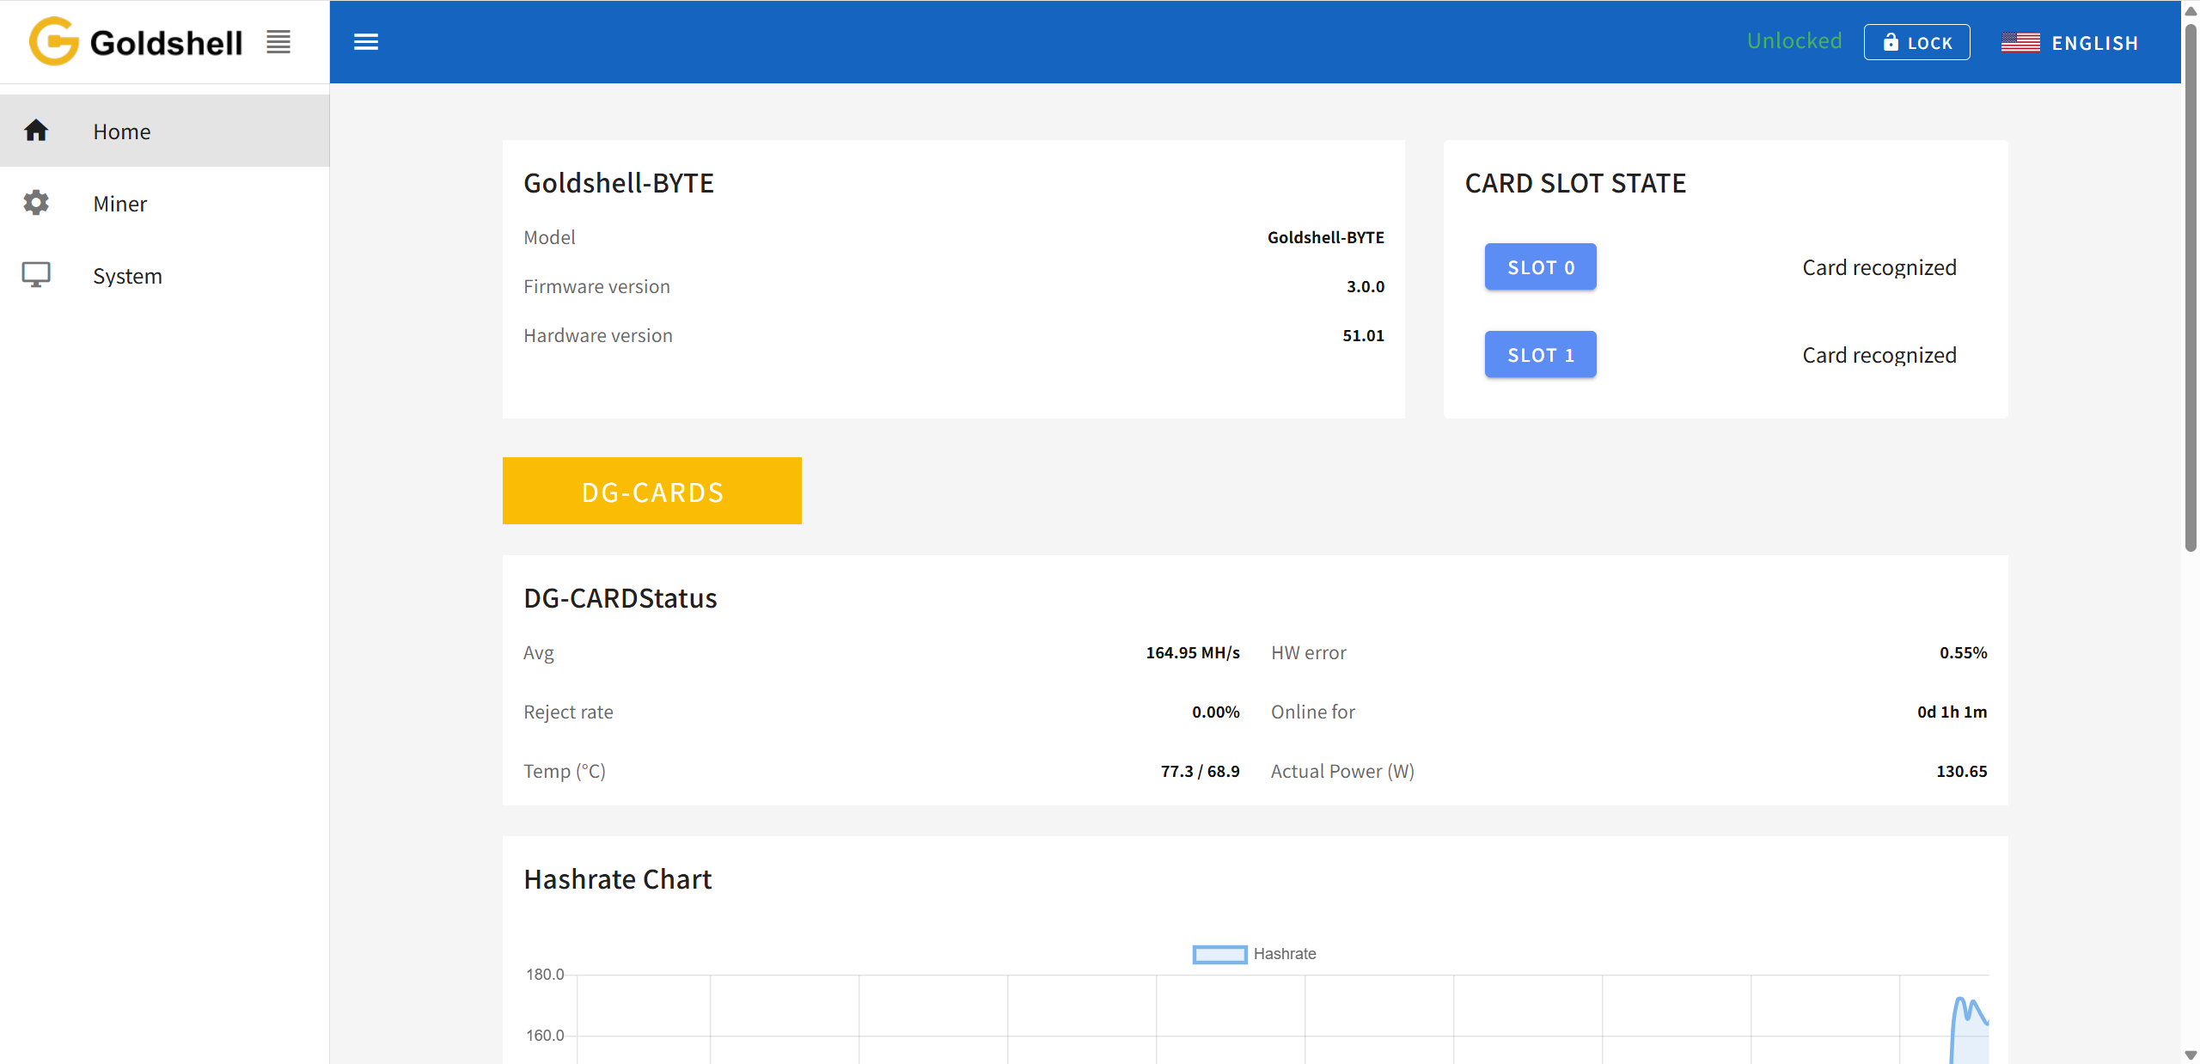The height and width of the screenshot is (1064, 2200).
Task: Click the Temp value 77.3 / 68.9
Action: 1200,771
